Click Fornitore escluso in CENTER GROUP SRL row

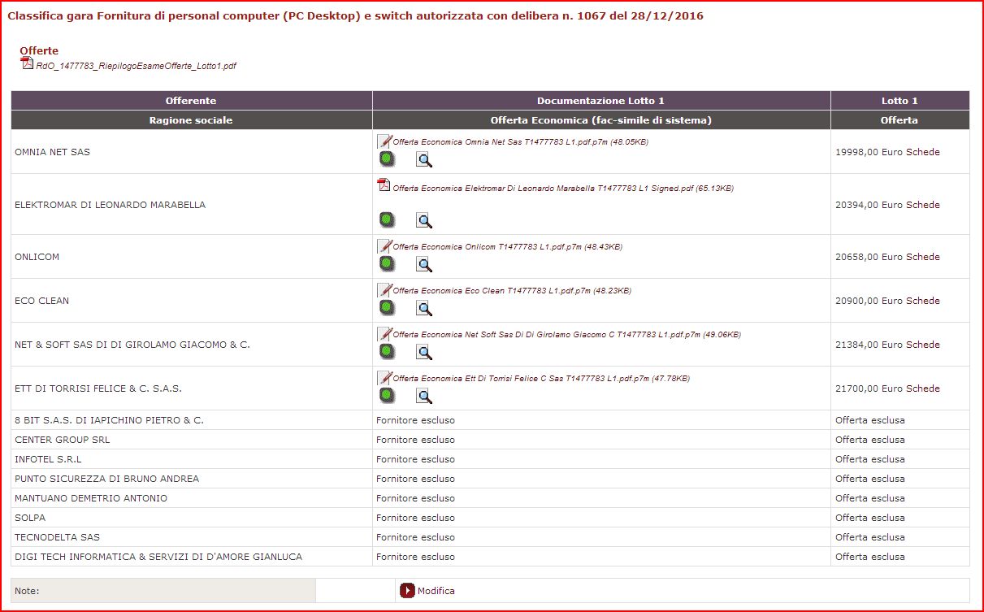[x=415, y=440]
